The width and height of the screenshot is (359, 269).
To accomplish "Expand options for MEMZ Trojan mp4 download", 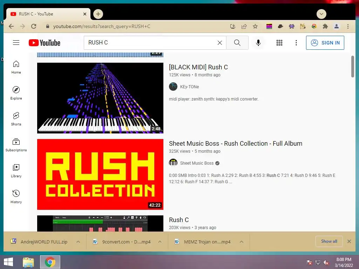I will pyautogui.click(x=242, y=242).
